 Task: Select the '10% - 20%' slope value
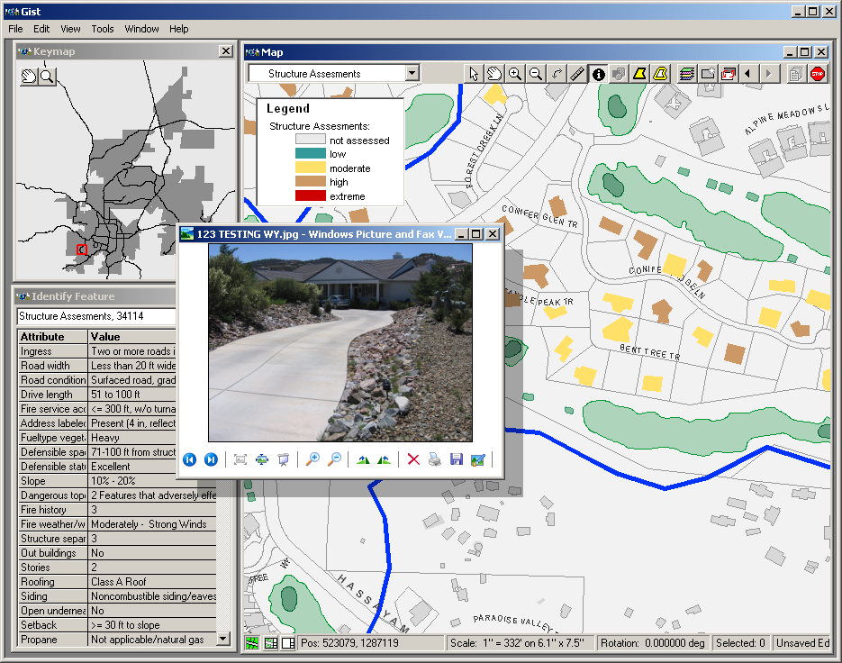[x=132, y=481]
